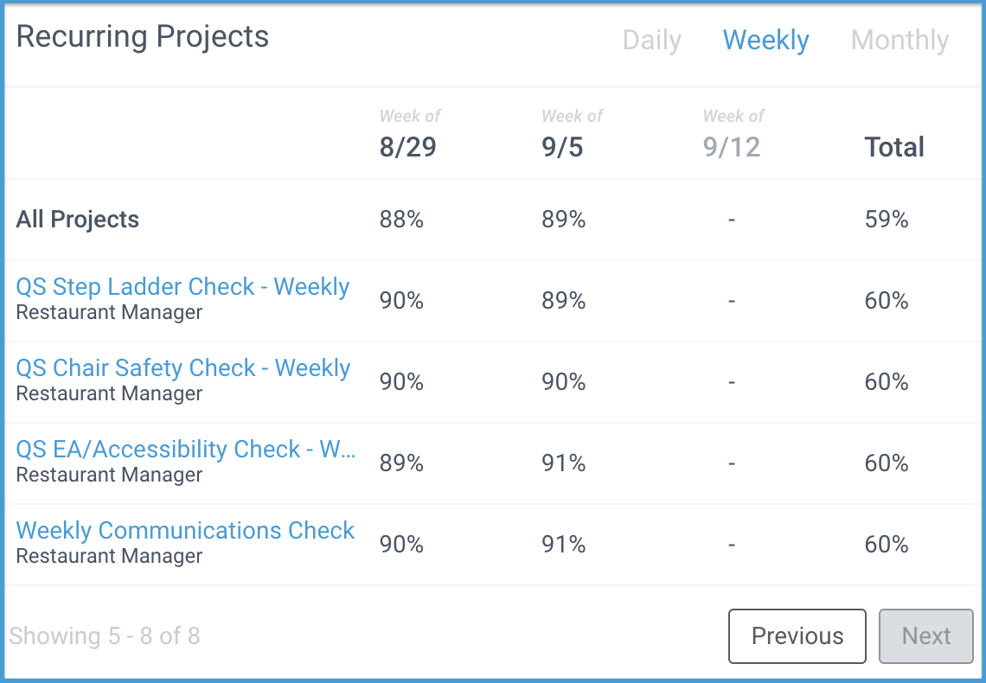Open the QS EA/Accessibility Check project
986x683 pixels.
point(184,449)
